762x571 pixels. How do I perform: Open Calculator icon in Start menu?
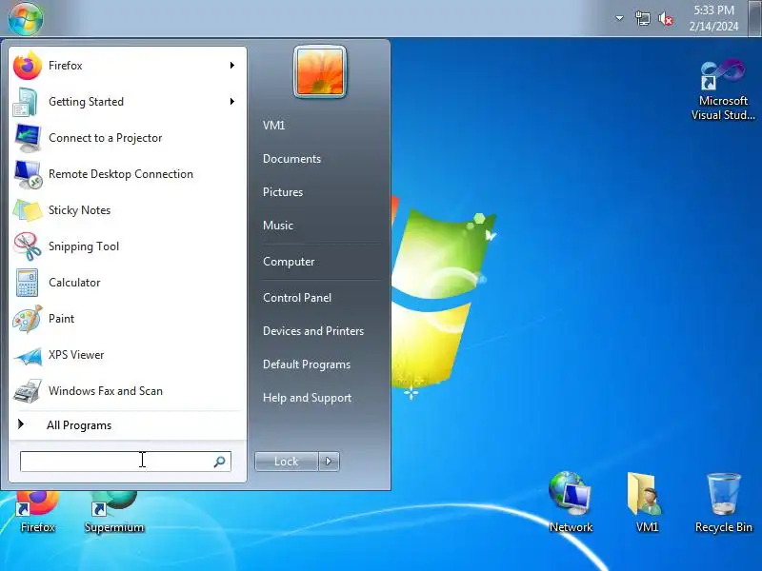28,283
